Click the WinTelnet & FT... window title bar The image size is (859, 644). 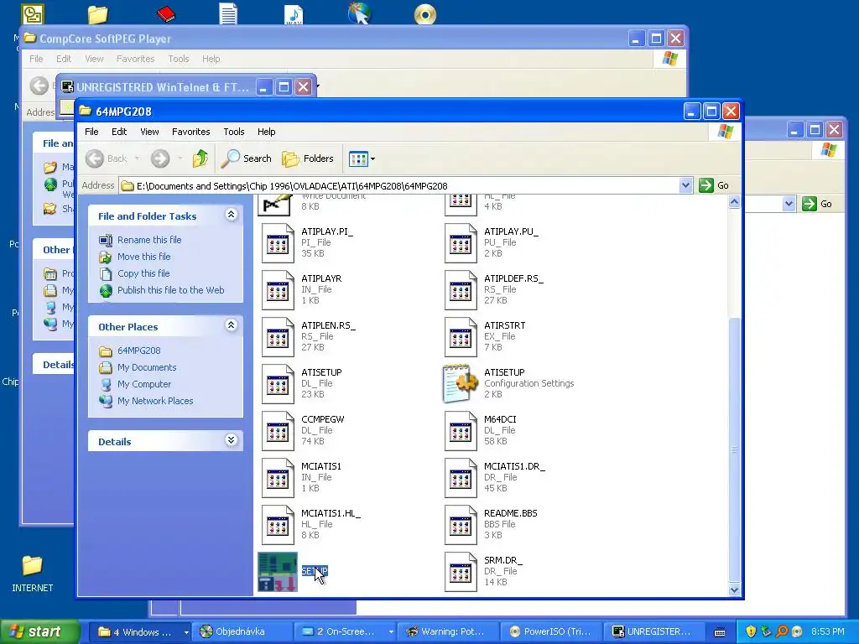(162, 87)
